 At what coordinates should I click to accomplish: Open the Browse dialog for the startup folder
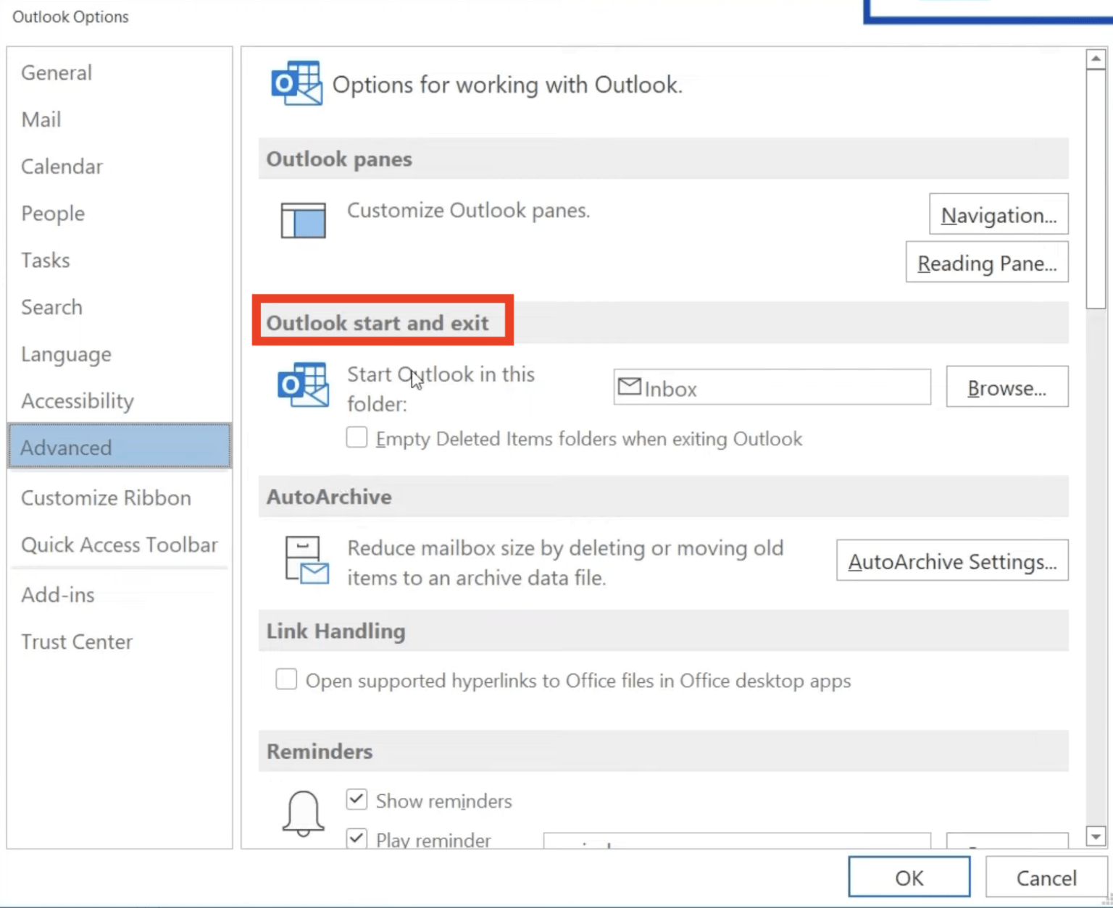[x=1006, y=387]
